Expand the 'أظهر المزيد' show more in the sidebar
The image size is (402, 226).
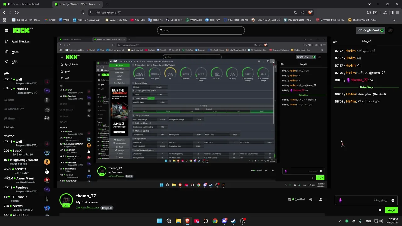(x=9, y=127)
